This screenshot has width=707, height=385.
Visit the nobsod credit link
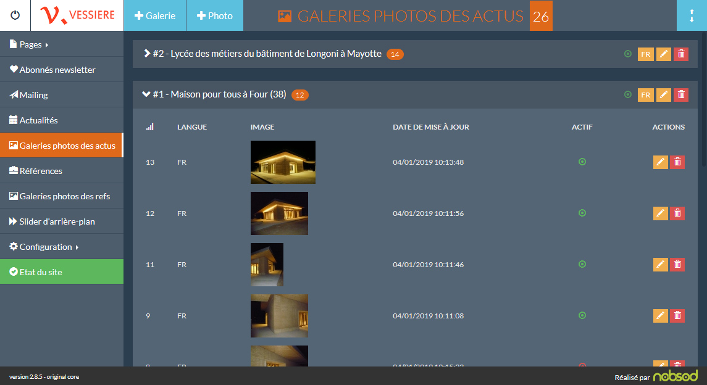(676, 376)
